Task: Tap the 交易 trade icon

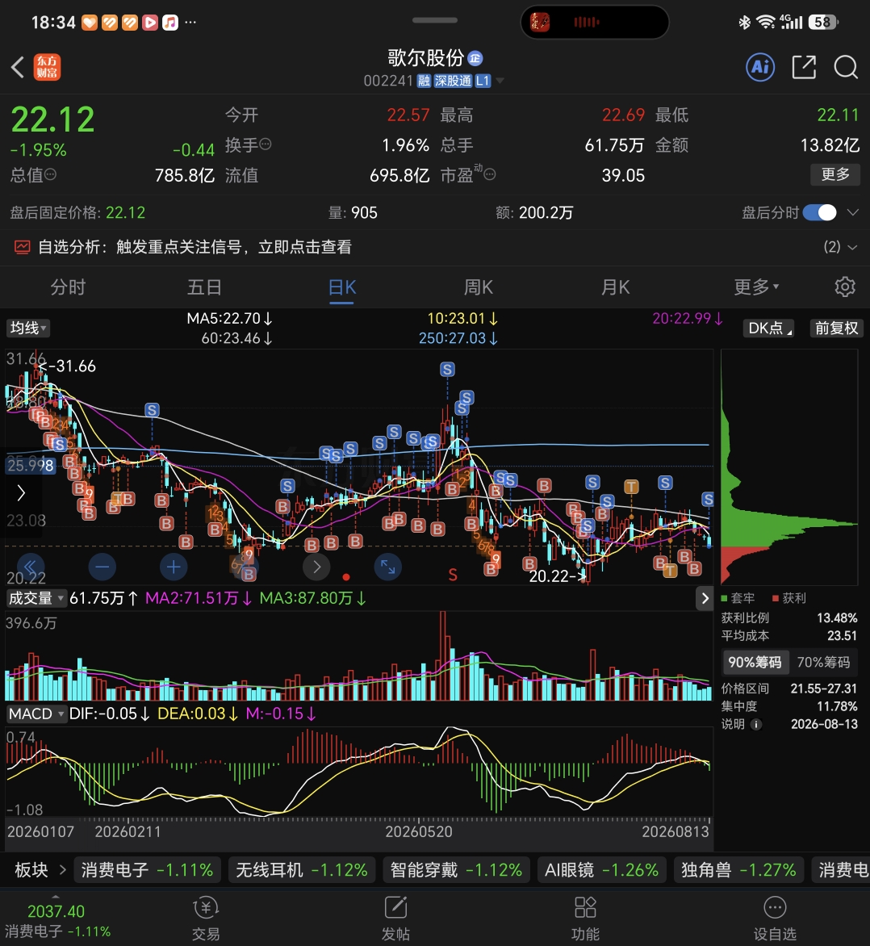Action: tap(206, 919)
